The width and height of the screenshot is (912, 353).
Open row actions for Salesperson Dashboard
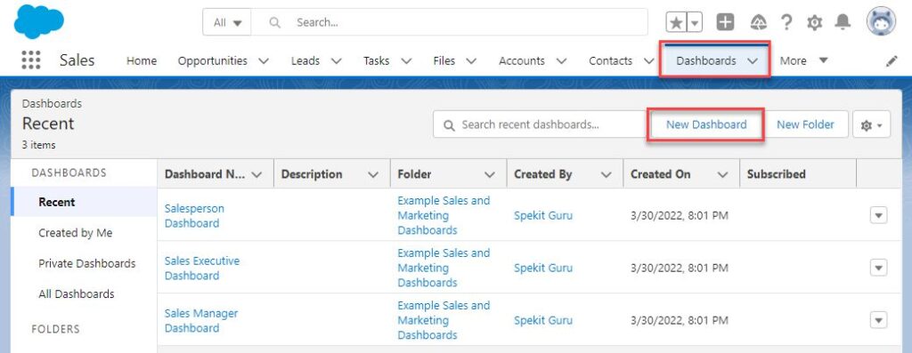pyautogui.click(x=878, y=215)
